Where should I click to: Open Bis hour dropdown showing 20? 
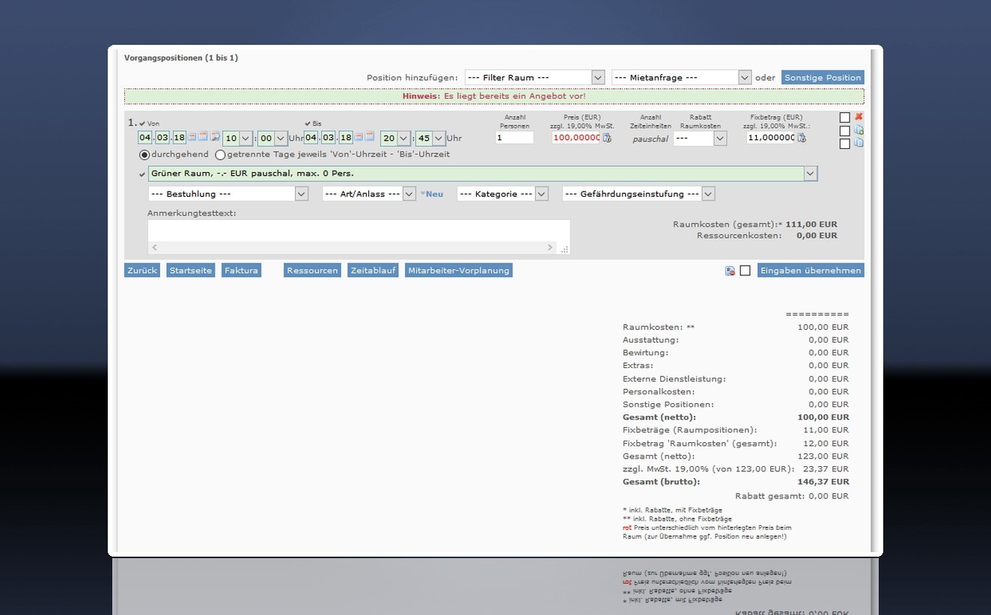click(395, 138)
